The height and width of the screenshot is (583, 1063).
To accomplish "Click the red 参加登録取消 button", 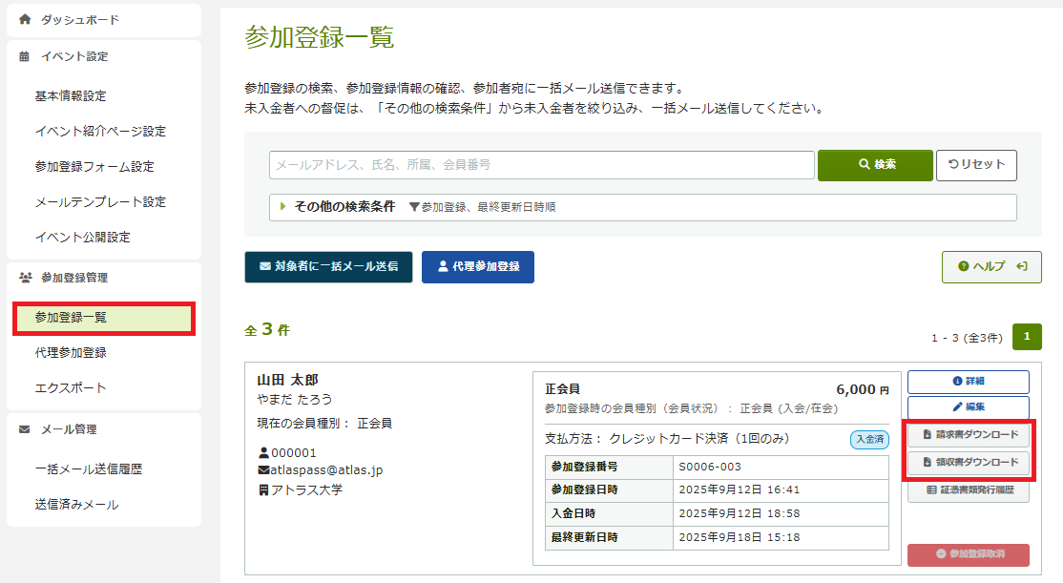I will (x=968, y=554).
